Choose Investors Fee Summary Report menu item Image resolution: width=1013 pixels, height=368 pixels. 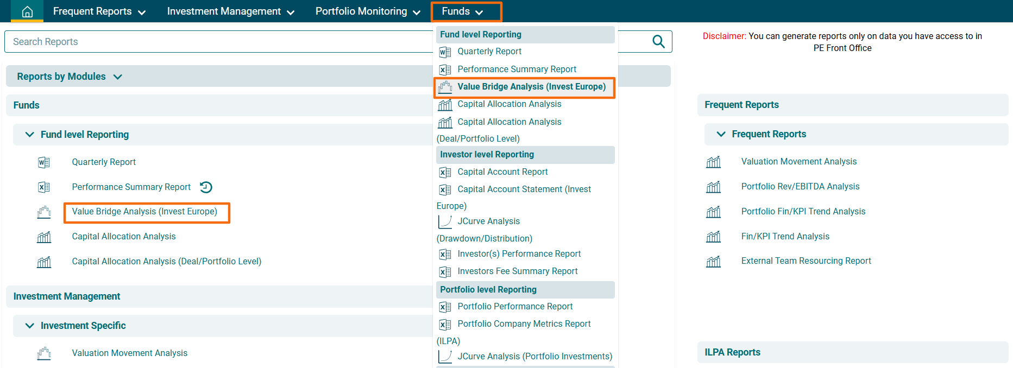point(517,271)
